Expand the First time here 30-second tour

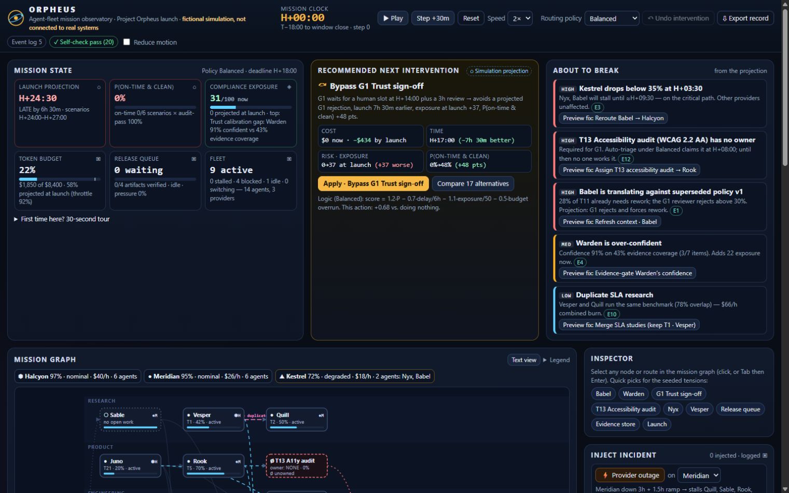click(62, 219)
